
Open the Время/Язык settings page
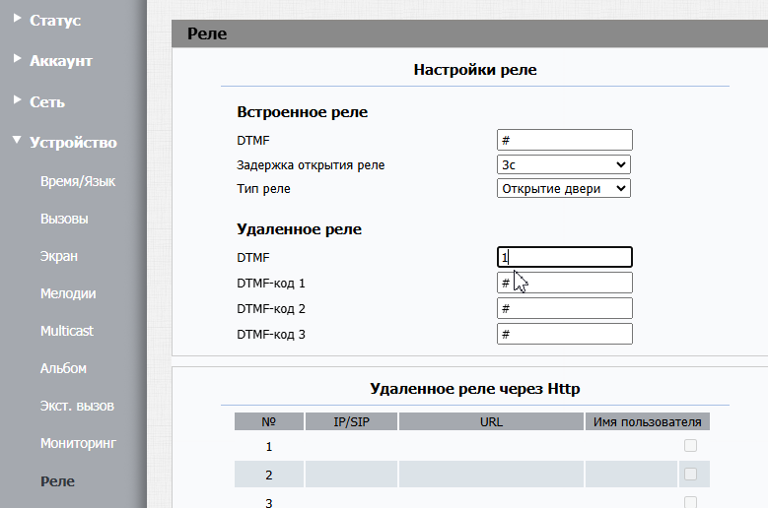(78, 182)
